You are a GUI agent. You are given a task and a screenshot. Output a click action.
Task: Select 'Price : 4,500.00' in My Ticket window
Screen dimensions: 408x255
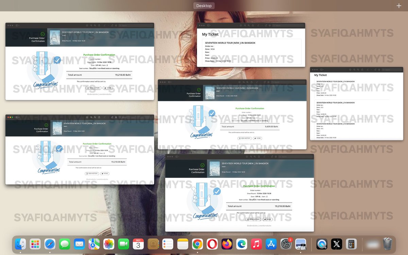click(211, 58)
